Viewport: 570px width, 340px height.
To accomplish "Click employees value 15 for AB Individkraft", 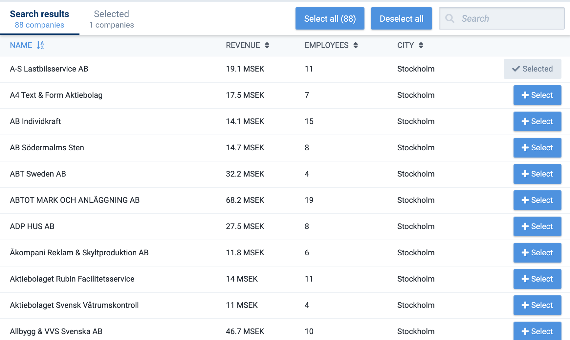I will tap(309, 121).
